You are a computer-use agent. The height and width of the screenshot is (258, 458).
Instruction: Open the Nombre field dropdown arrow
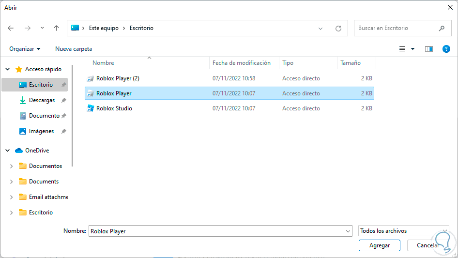tap(348, 231)
